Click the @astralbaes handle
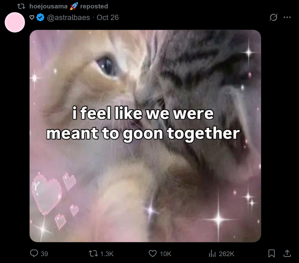The height and width of the screenshot is (263, 299). (68, 17)
